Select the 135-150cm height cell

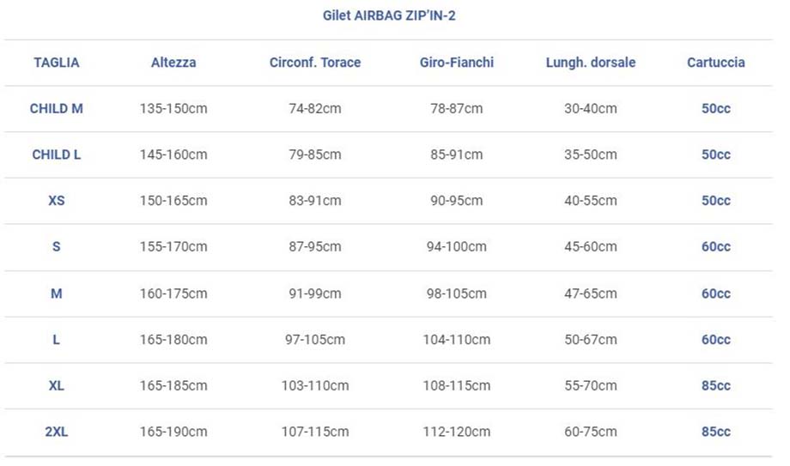pyautogui.click(x=173, y=108)
